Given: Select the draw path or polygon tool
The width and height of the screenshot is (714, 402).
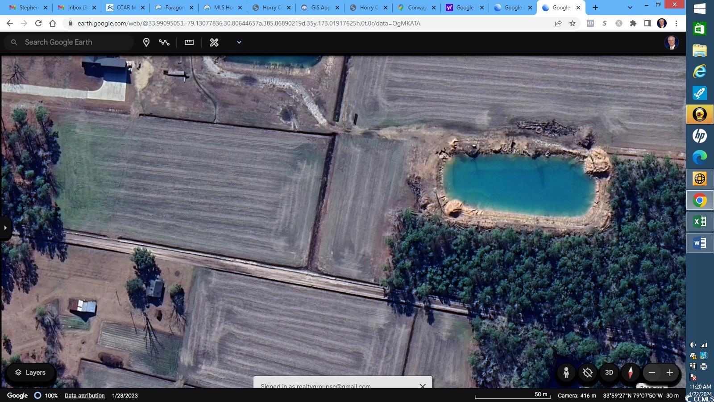Looking at the screenshot, I should click(x=164, y=42).
